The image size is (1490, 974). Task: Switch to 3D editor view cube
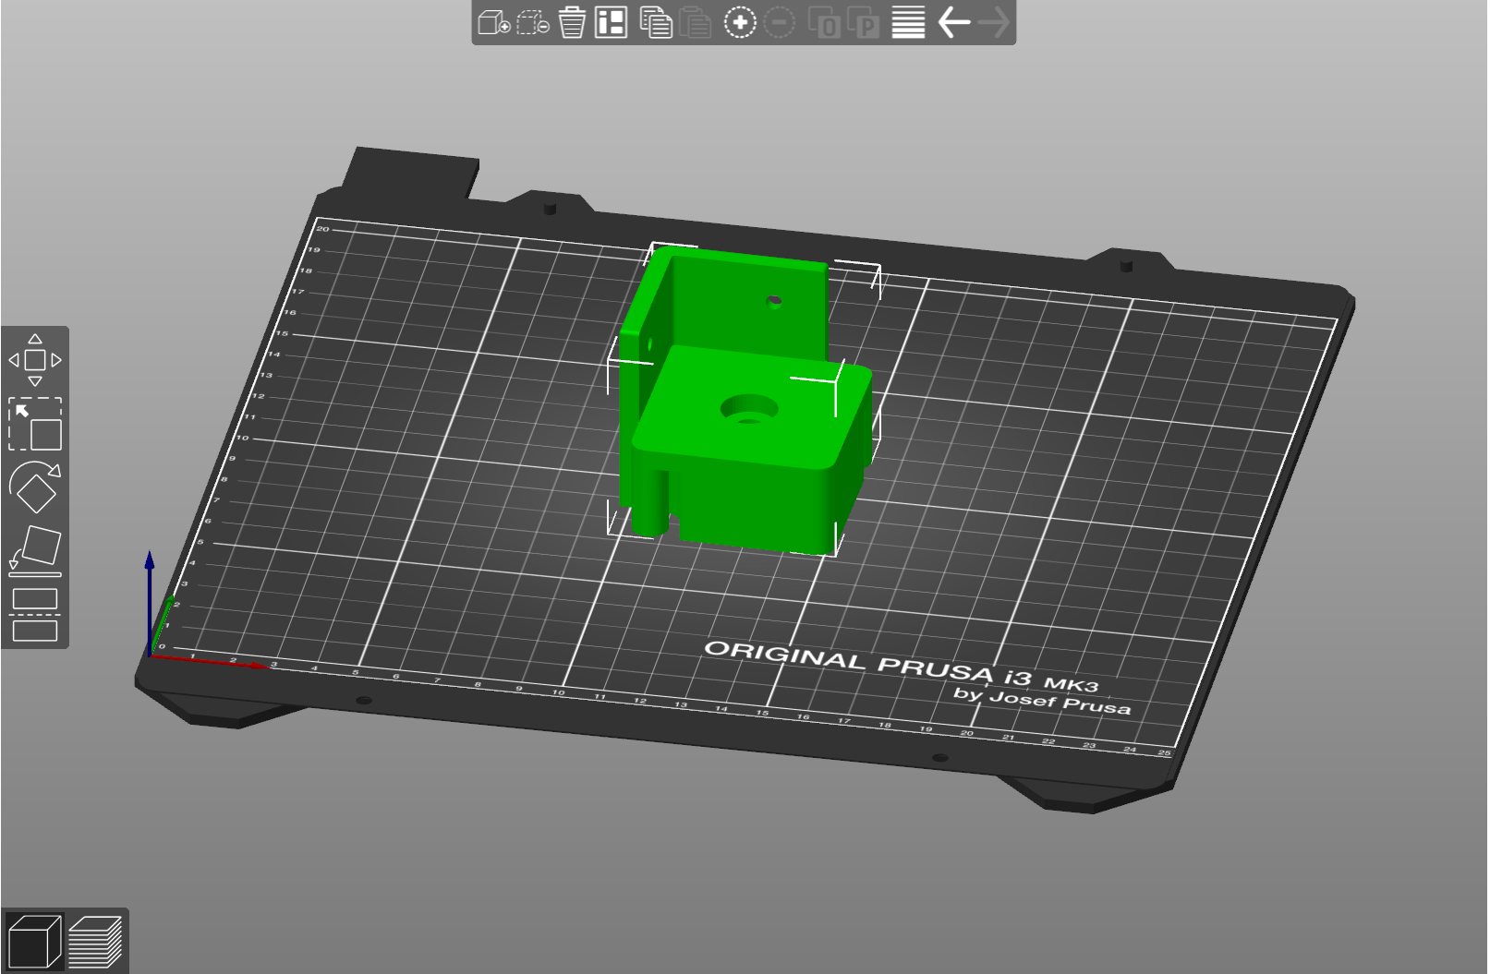(33, 941)
